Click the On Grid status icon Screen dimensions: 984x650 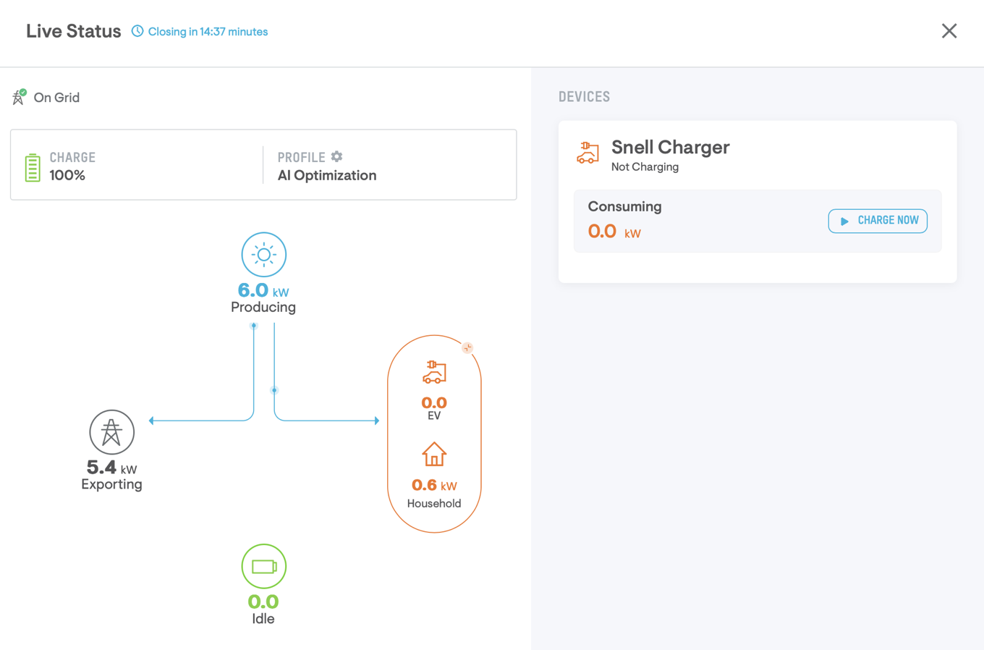click(x=19, y=97)
